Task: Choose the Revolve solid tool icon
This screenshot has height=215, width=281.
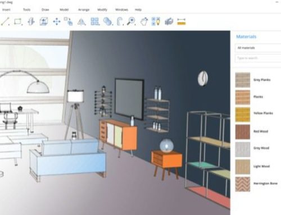Action: [31, 21]
